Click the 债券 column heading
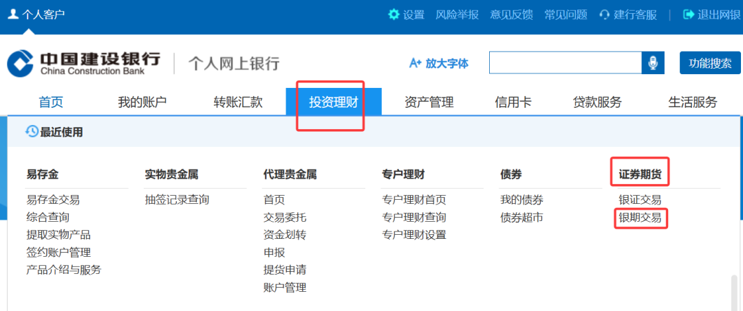743x311 pixels. pyautogui.click(x=511, y=174)
